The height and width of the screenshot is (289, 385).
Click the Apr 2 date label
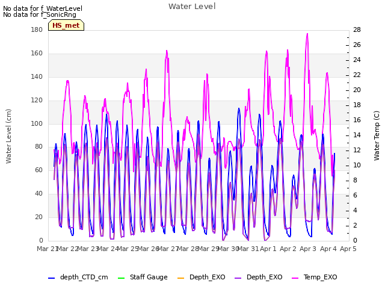pyautogui.click(x=288, y=249)
